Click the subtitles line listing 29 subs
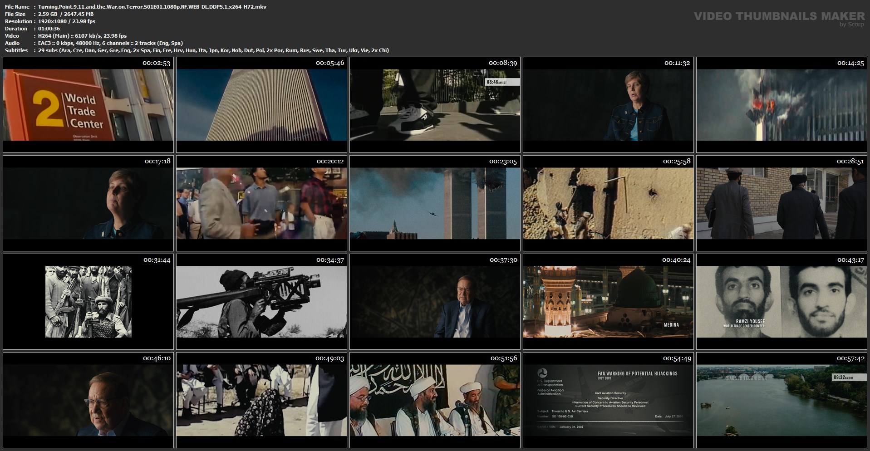This screenshot has height=451, width=870. click(x=213, y=50)
